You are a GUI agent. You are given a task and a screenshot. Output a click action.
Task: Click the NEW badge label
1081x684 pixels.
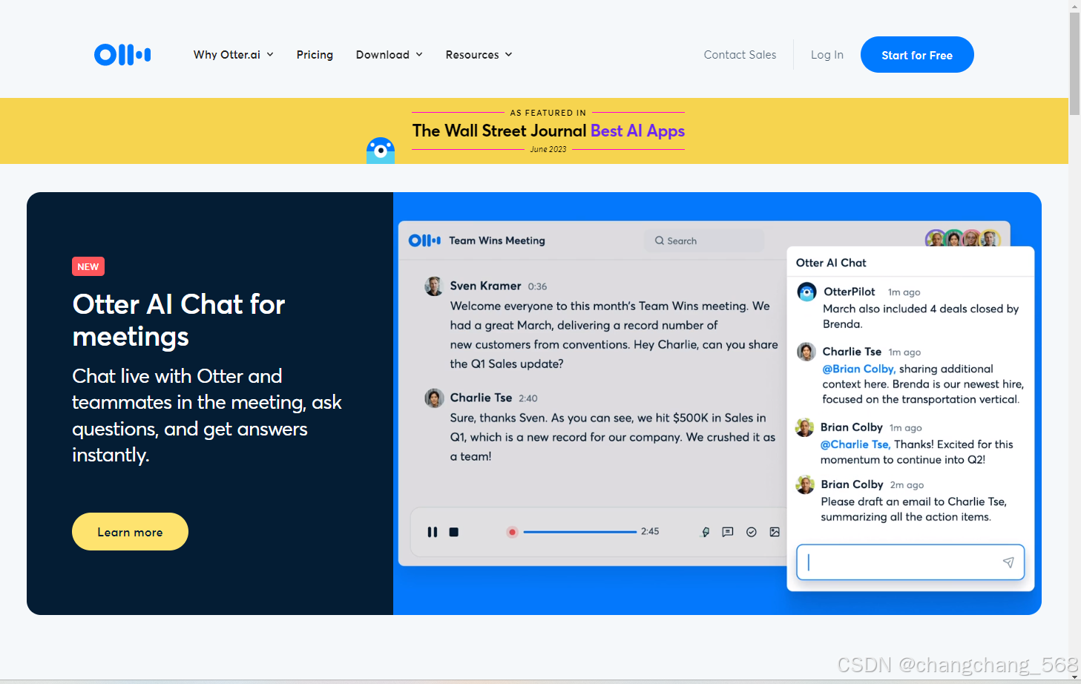pyautogui.click(x=88, y=266)
